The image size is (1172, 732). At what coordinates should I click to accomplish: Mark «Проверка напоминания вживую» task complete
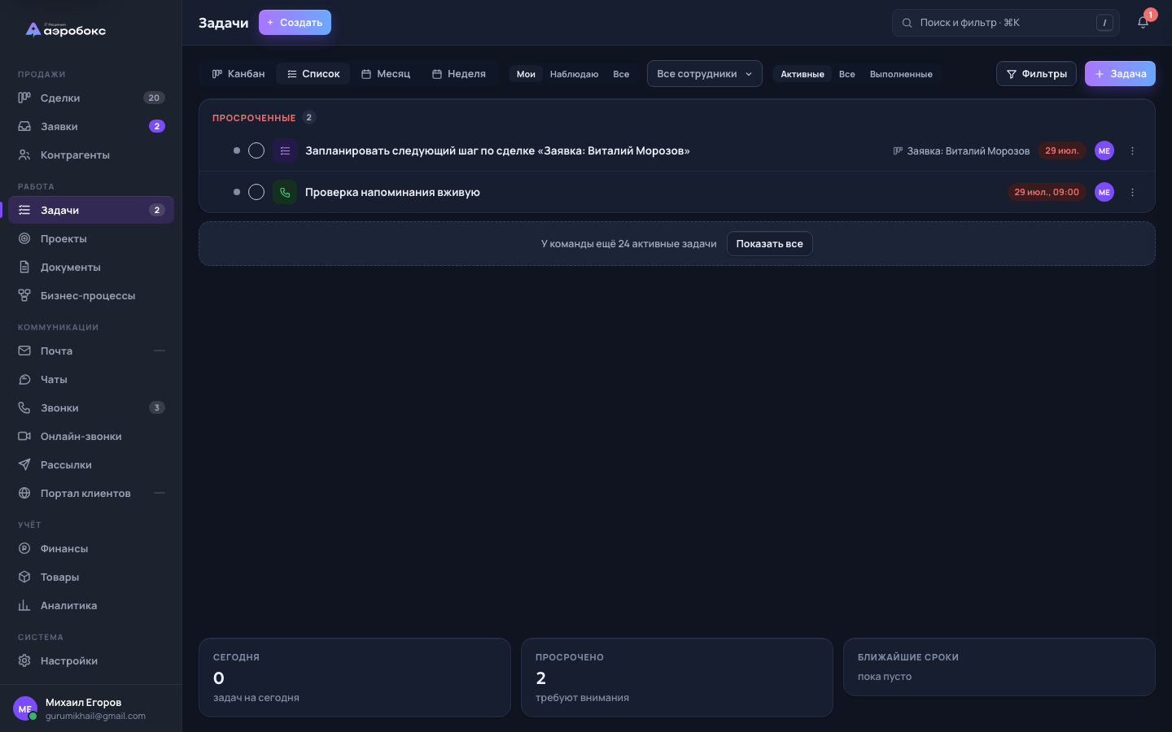[x=256, y=192]
